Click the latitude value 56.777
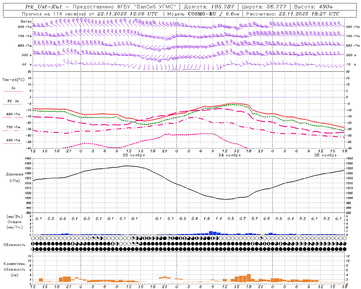The width and height of the screenshot is (361, 289). click(277, 7)
